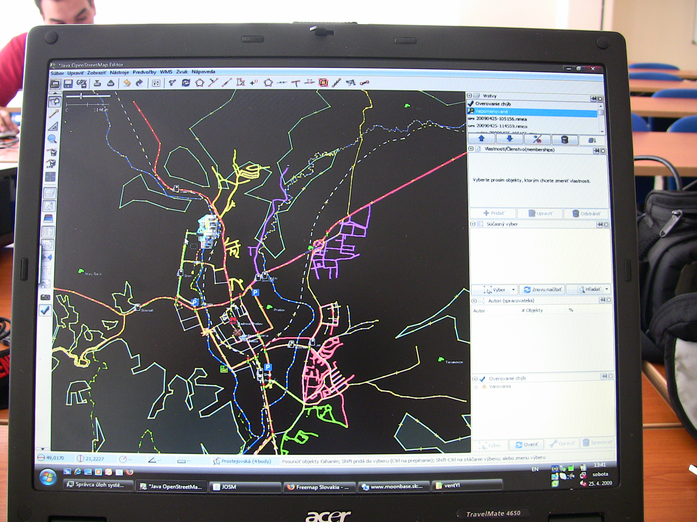Move layer up with blue up arrow
The width and height of the screenshot is (697, 522).
[x=481, y=139]
